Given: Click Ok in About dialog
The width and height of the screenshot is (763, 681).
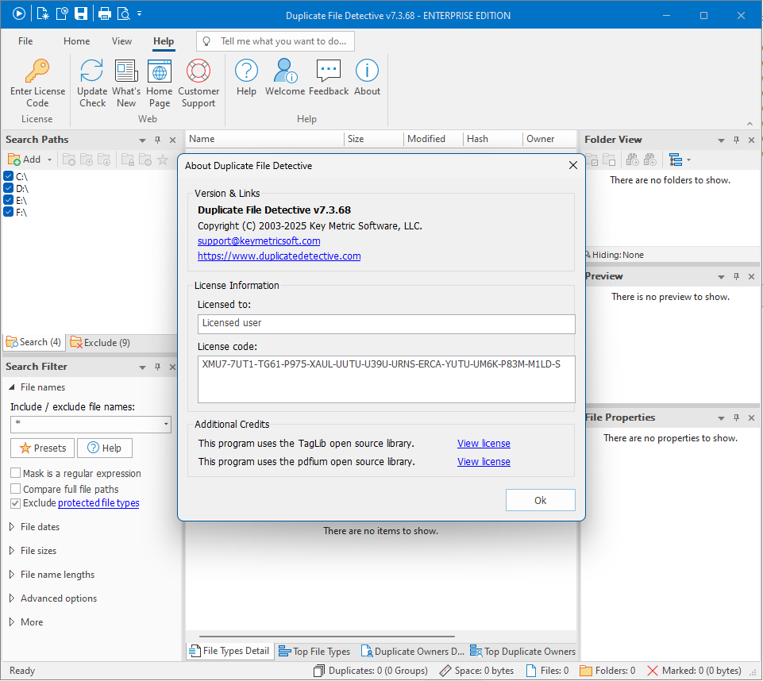Looking at the screenshot, I should (540, 500).
